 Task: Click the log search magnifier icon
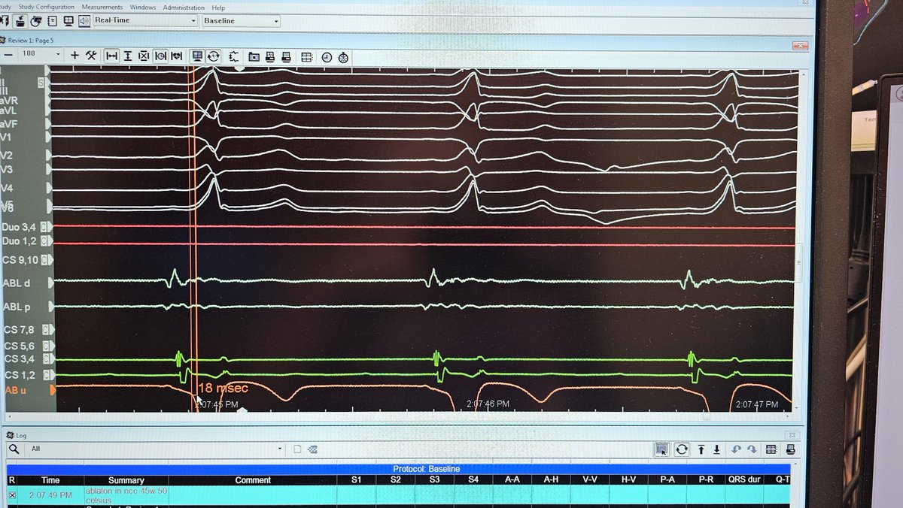[14, 449]
